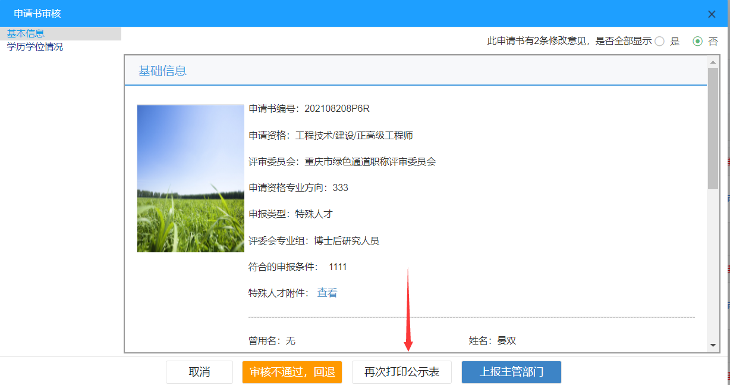Click the applicant name 晏双

(x=508, y=340)
